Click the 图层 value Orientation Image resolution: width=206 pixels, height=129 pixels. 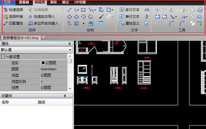tap(48, 69)
